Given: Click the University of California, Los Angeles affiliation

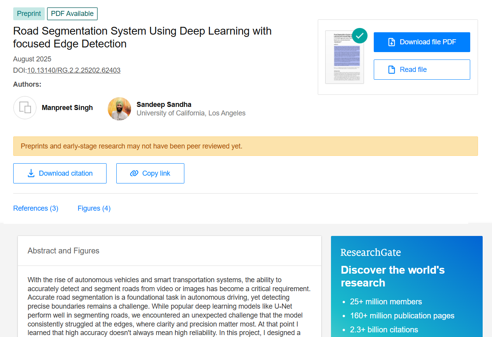Looking at the screenshot, I should [x=191, y=113].
